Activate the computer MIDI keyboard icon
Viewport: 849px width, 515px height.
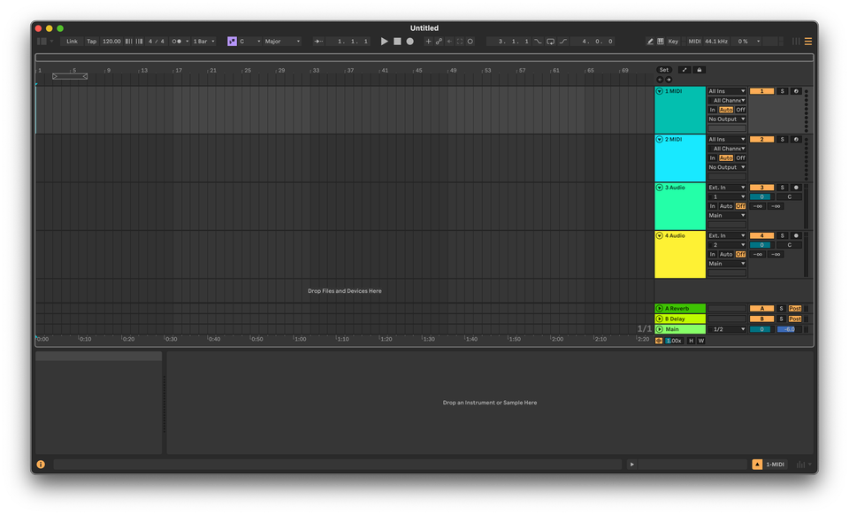(x=661, y=41)
